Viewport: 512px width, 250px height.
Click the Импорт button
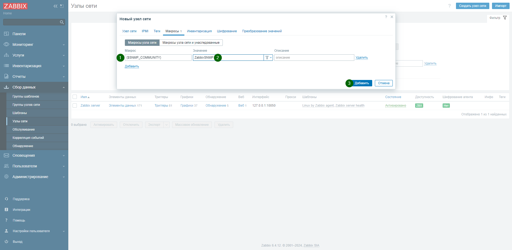click(501, 6)
